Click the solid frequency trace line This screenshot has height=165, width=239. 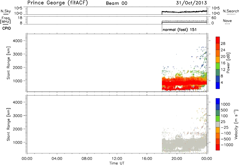(184, 22)
